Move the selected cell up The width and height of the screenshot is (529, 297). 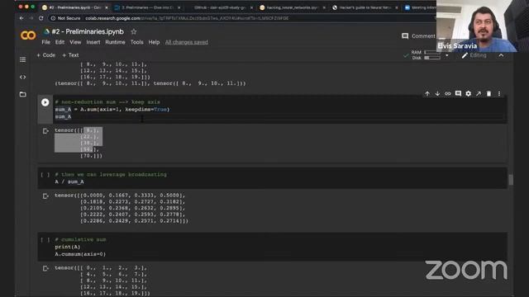(x=427, y=93)
